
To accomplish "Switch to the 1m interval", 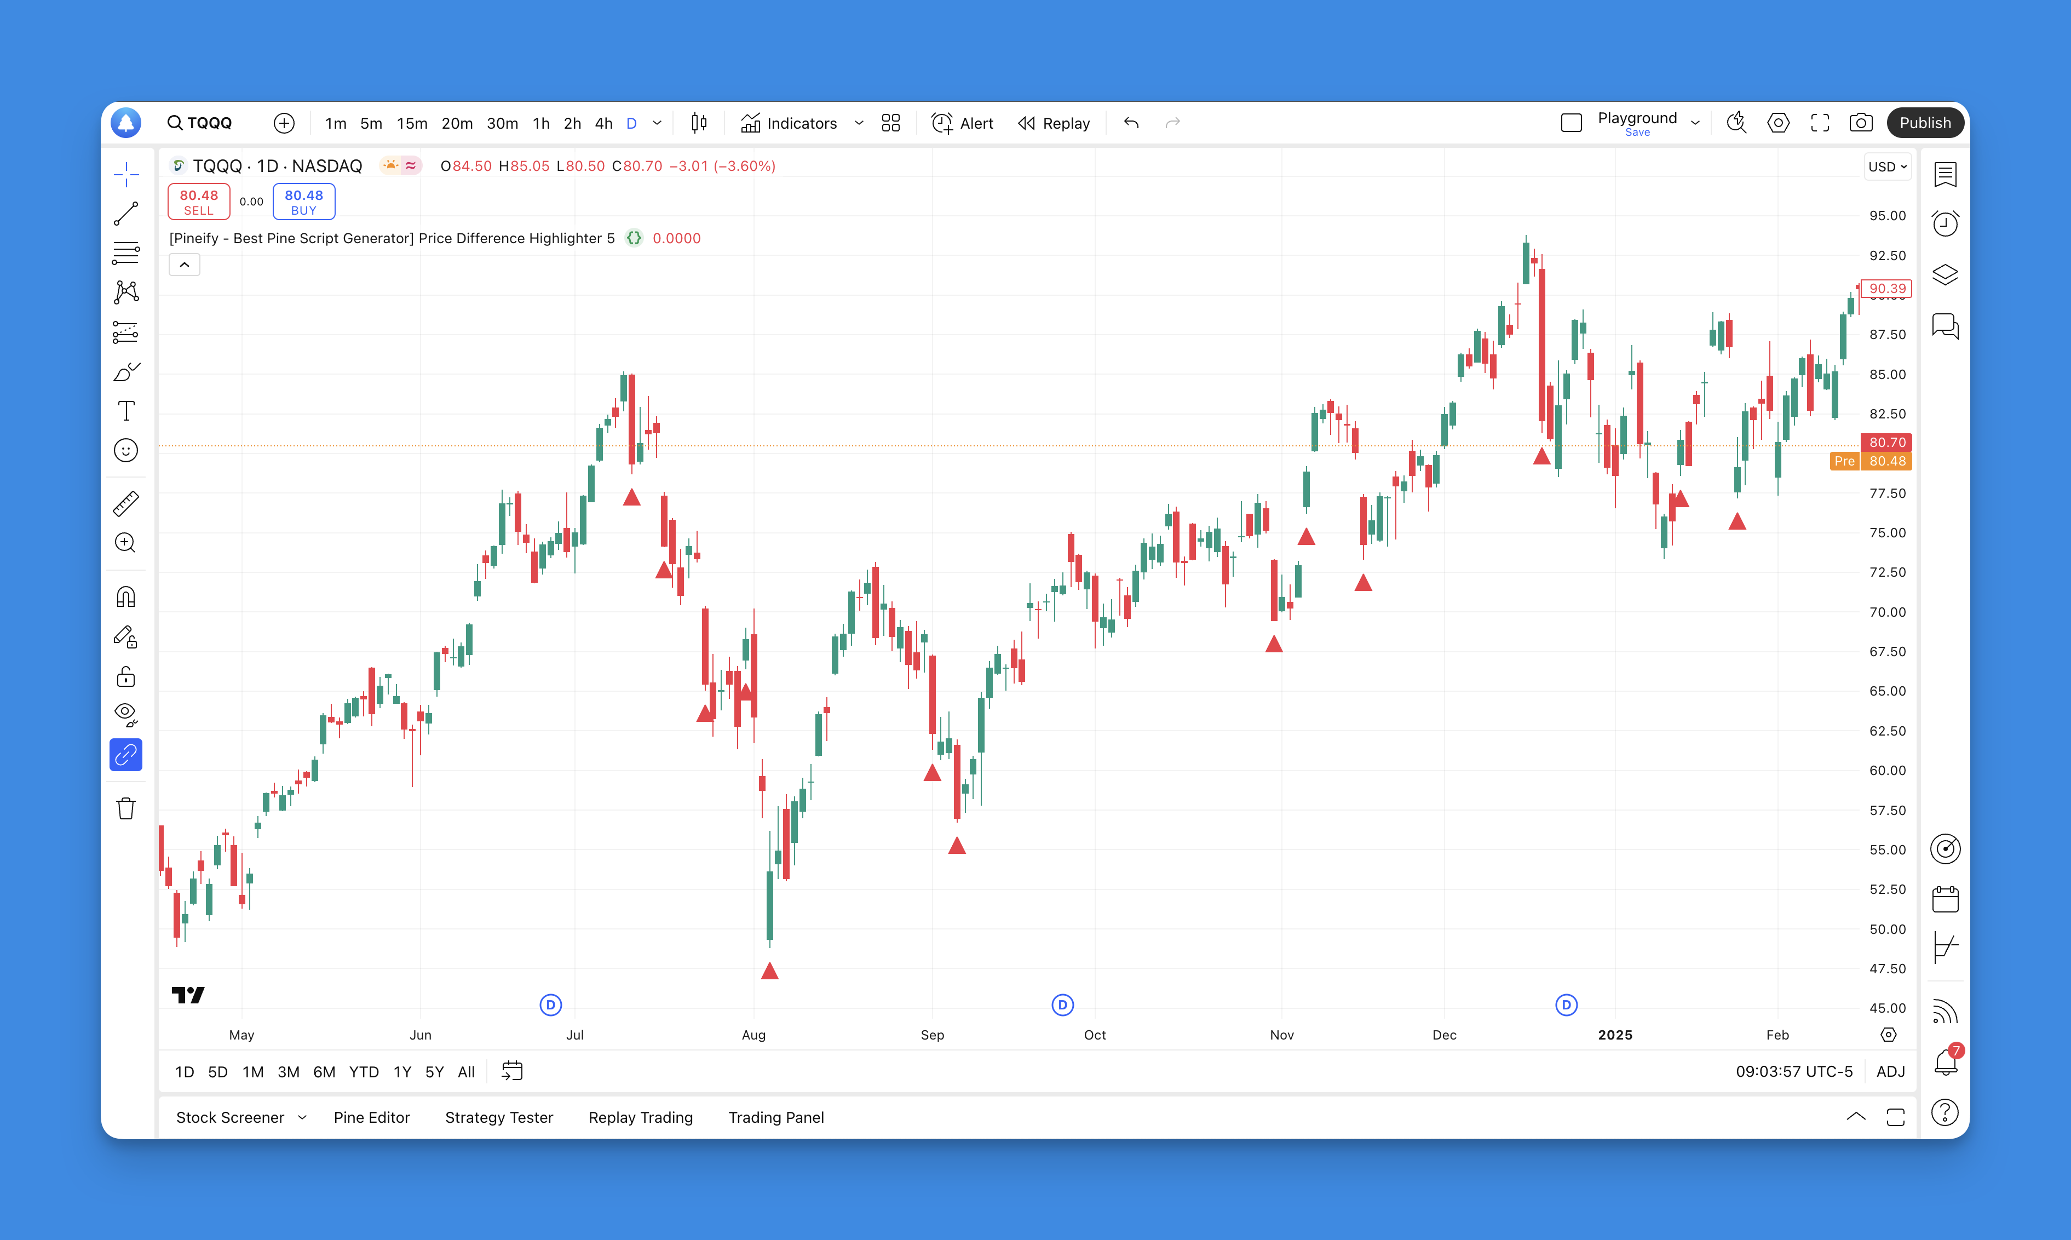I will (x=336, y=123).
